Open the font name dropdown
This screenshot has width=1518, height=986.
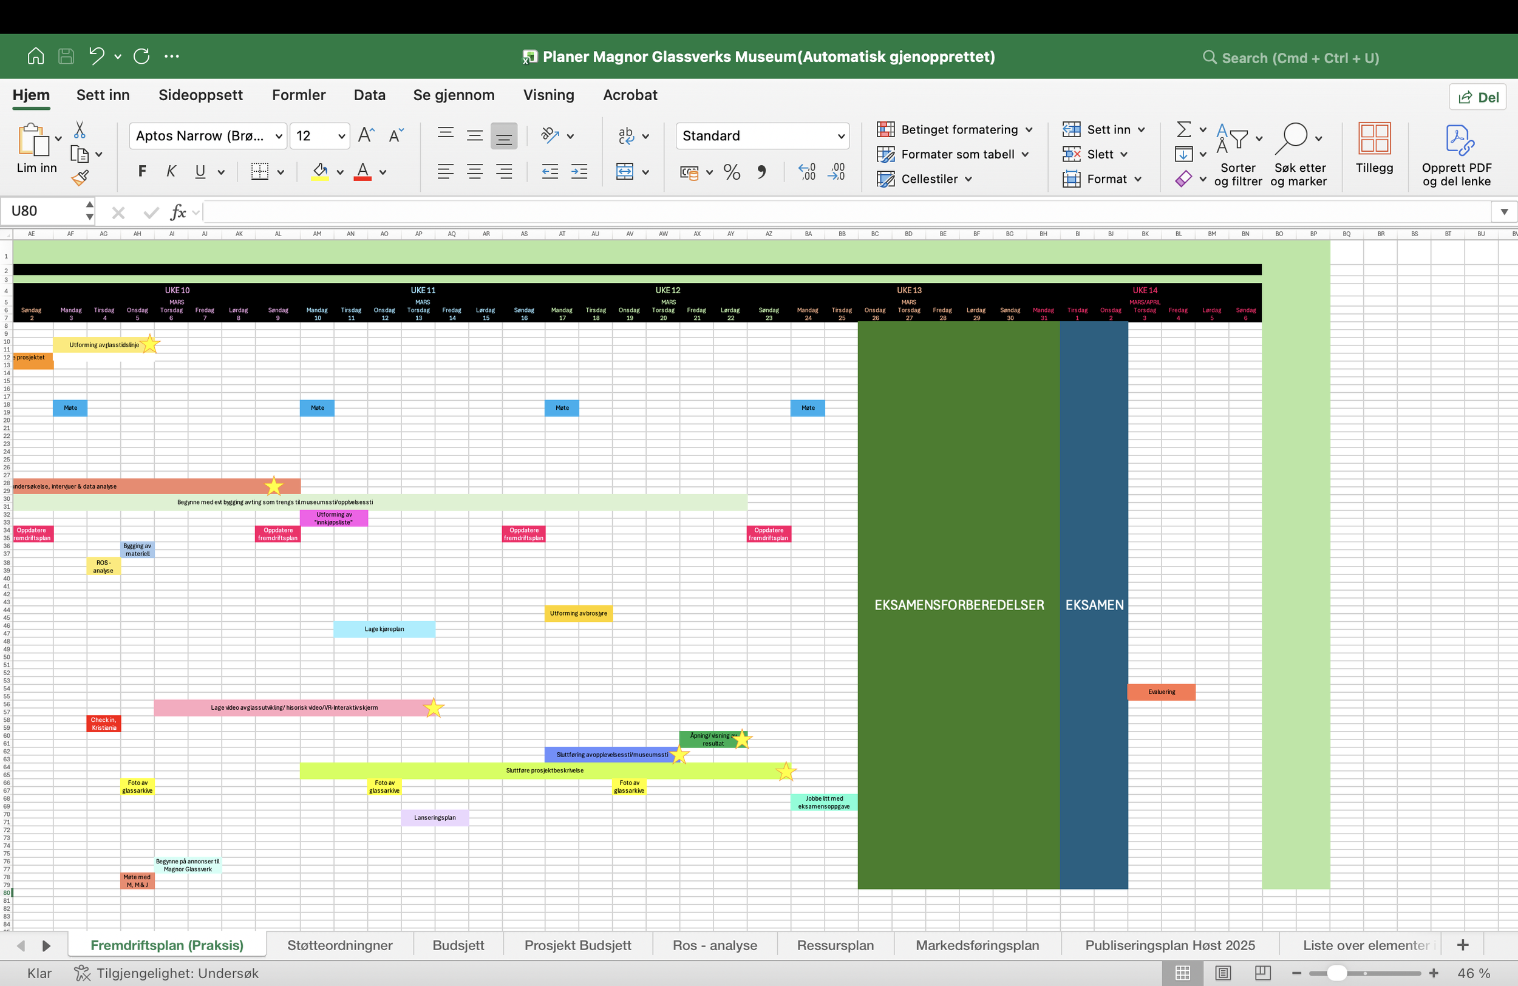point(279,136)
